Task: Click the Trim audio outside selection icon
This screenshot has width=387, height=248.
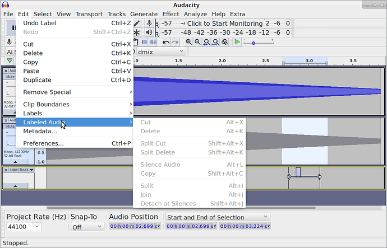Action: pos(144,42)
